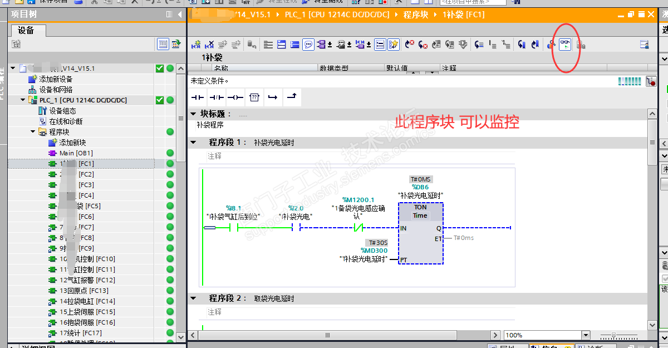668x348 pixels.
Task: Collapse the 程序块 folder node
Action: point(33,132)
